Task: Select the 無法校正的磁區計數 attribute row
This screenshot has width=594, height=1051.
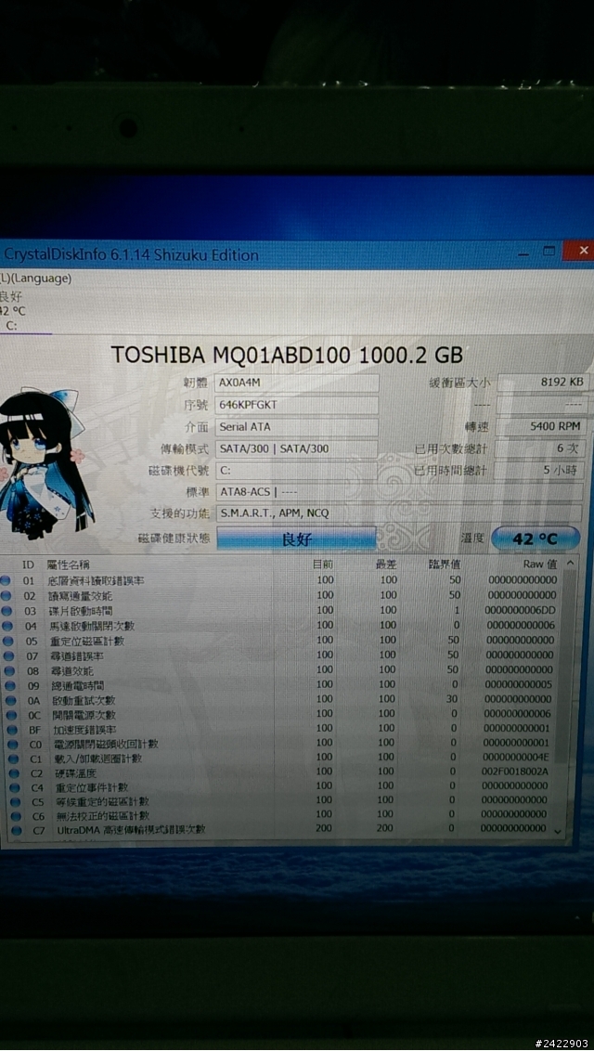Action: [281, 815]
